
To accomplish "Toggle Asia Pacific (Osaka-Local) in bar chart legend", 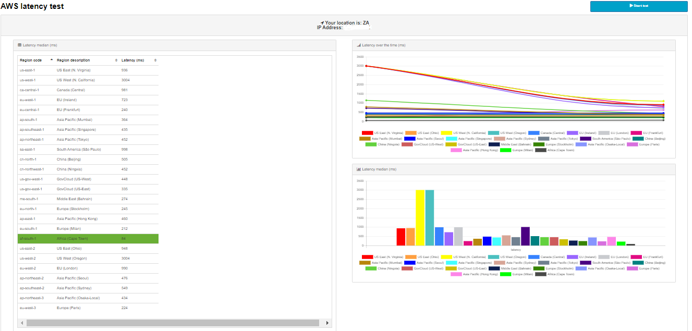I will 600,268.
